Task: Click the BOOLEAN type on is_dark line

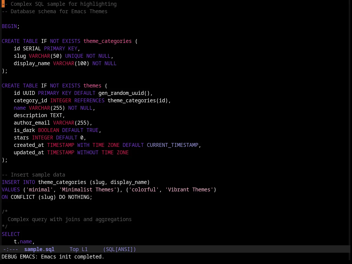Action: pyautogui.click(x=49, y=130)
